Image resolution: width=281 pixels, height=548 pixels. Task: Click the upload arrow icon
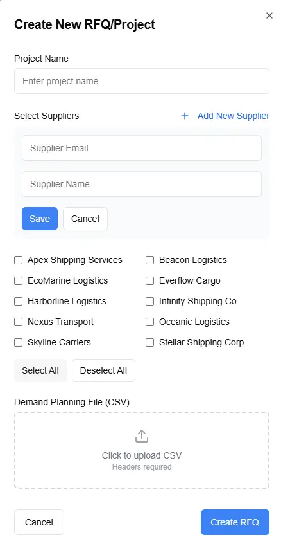pos(142,436)
